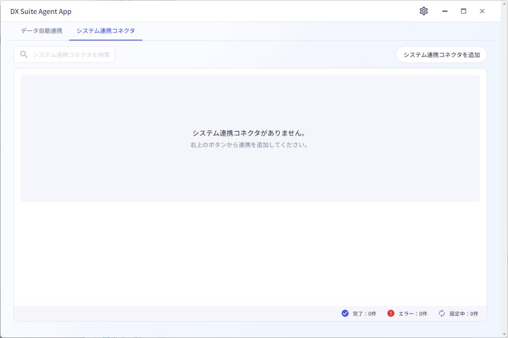Click the エラー：0件 status text
This screenshot has height=338, width=508.
coord(412,314)
